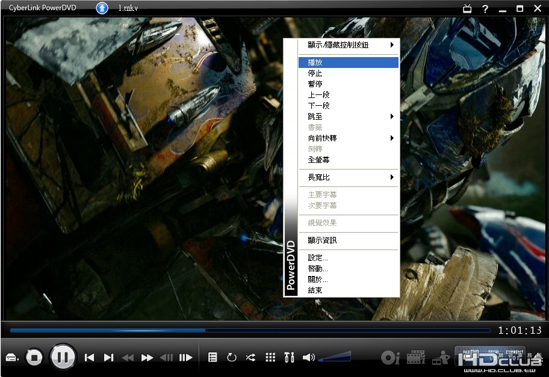Expand the 向前快轉 submenu
The image size is (549, 377).
(x=349, y=138)
